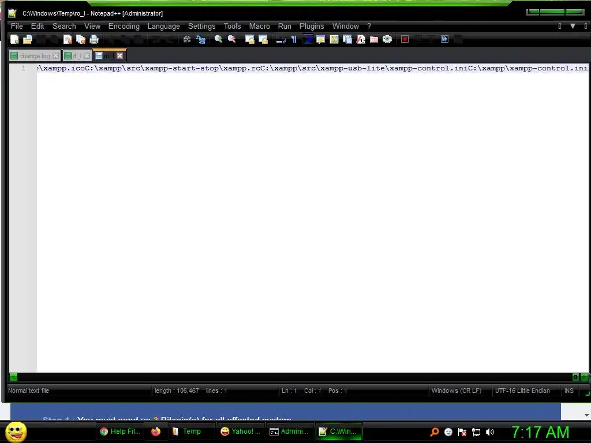
Task: Toggle Word Wrap in toolbar
Action: [x=280, y=39]
